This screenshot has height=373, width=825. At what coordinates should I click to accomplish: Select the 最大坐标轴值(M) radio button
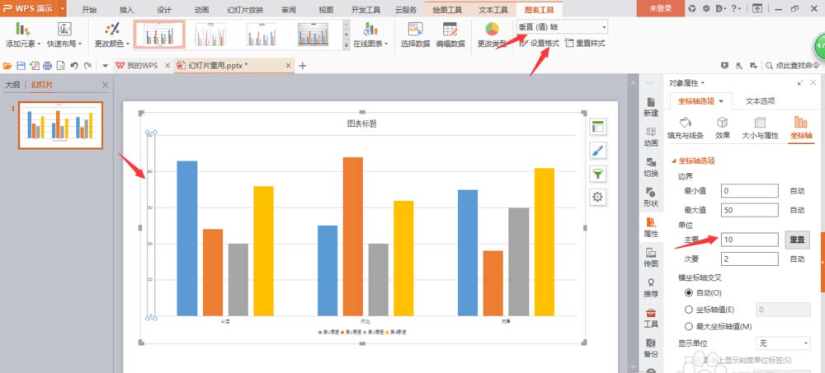pos(689,326)
